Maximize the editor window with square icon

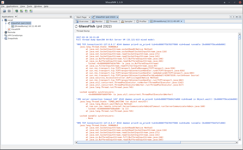click(x=240, y=17)
